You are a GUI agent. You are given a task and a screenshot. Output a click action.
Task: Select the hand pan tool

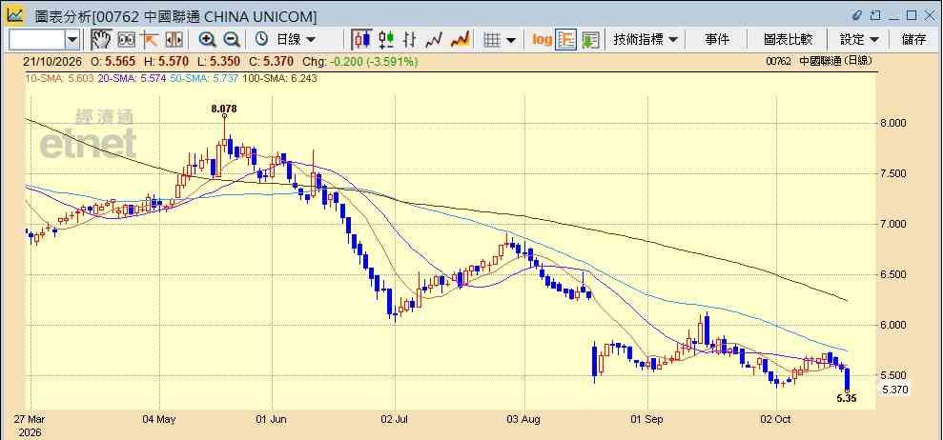click(x=101, y=40)
